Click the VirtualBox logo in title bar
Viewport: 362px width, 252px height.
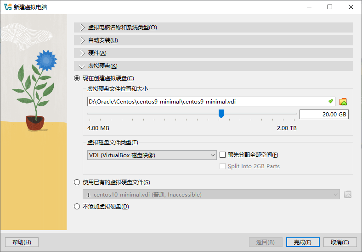(8, 7)
